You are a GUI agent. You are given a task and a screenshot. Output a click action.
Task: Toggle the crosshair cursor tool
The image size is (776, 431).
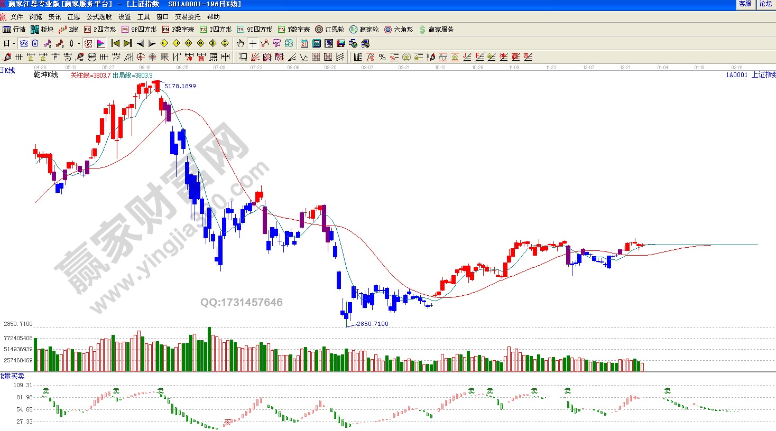(x=253, y=43)
